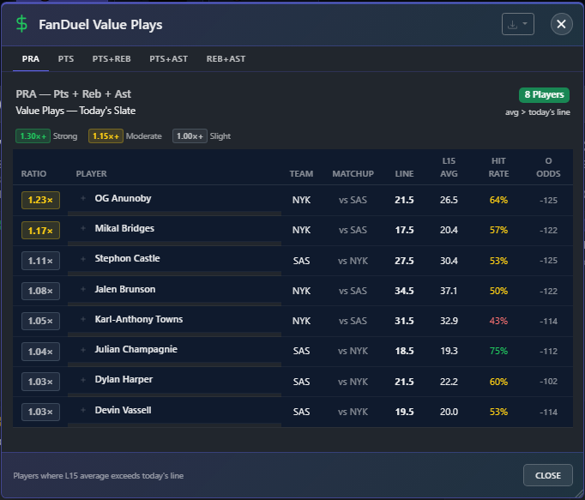Open the PTS+REB tab
This screenshot has width=585, height=500.
point(112,59)
